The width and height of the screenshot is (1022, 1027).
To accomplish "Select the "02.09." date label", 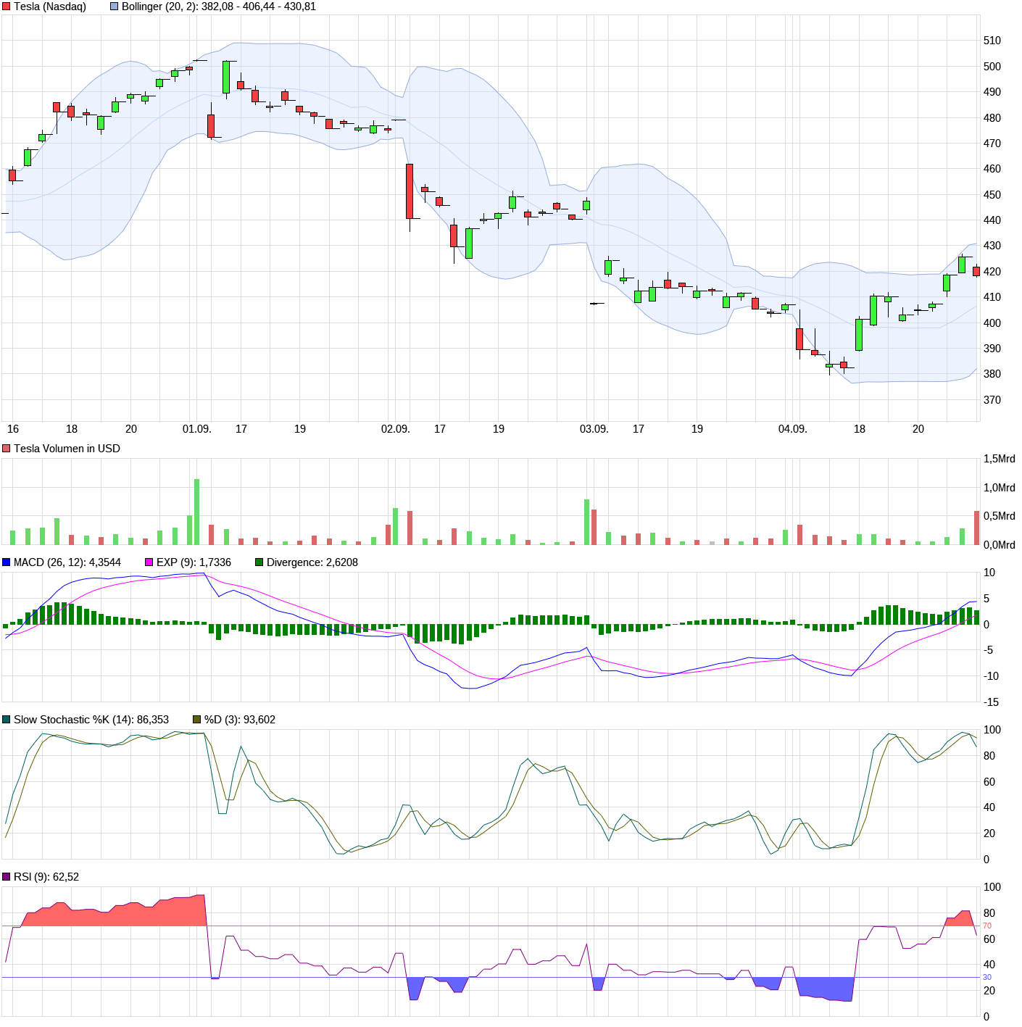I will [396, 429].
